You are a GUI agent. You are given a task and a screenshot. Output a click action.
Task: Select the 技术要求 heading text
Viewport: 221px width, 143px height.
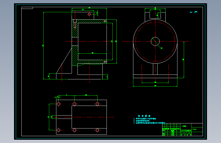144,116
